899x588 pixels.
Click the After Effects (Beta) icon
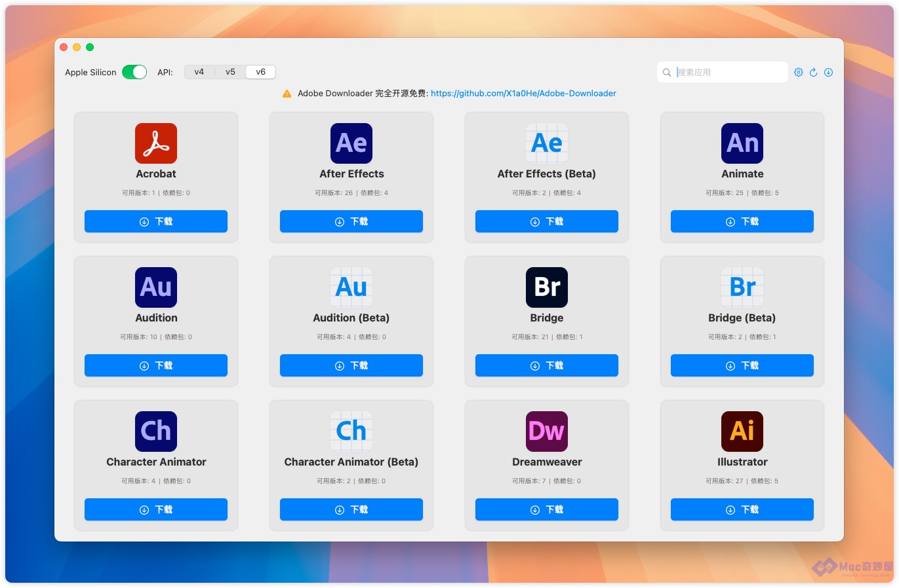tap(547, 143)
